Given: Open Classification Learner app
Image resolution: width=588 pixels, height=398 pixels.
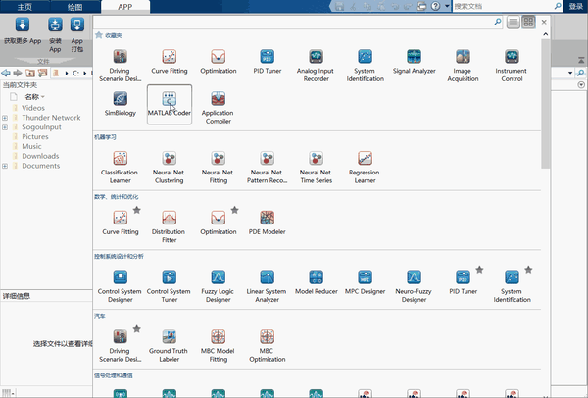Looking at the screenshot, I should pos(120,167).
